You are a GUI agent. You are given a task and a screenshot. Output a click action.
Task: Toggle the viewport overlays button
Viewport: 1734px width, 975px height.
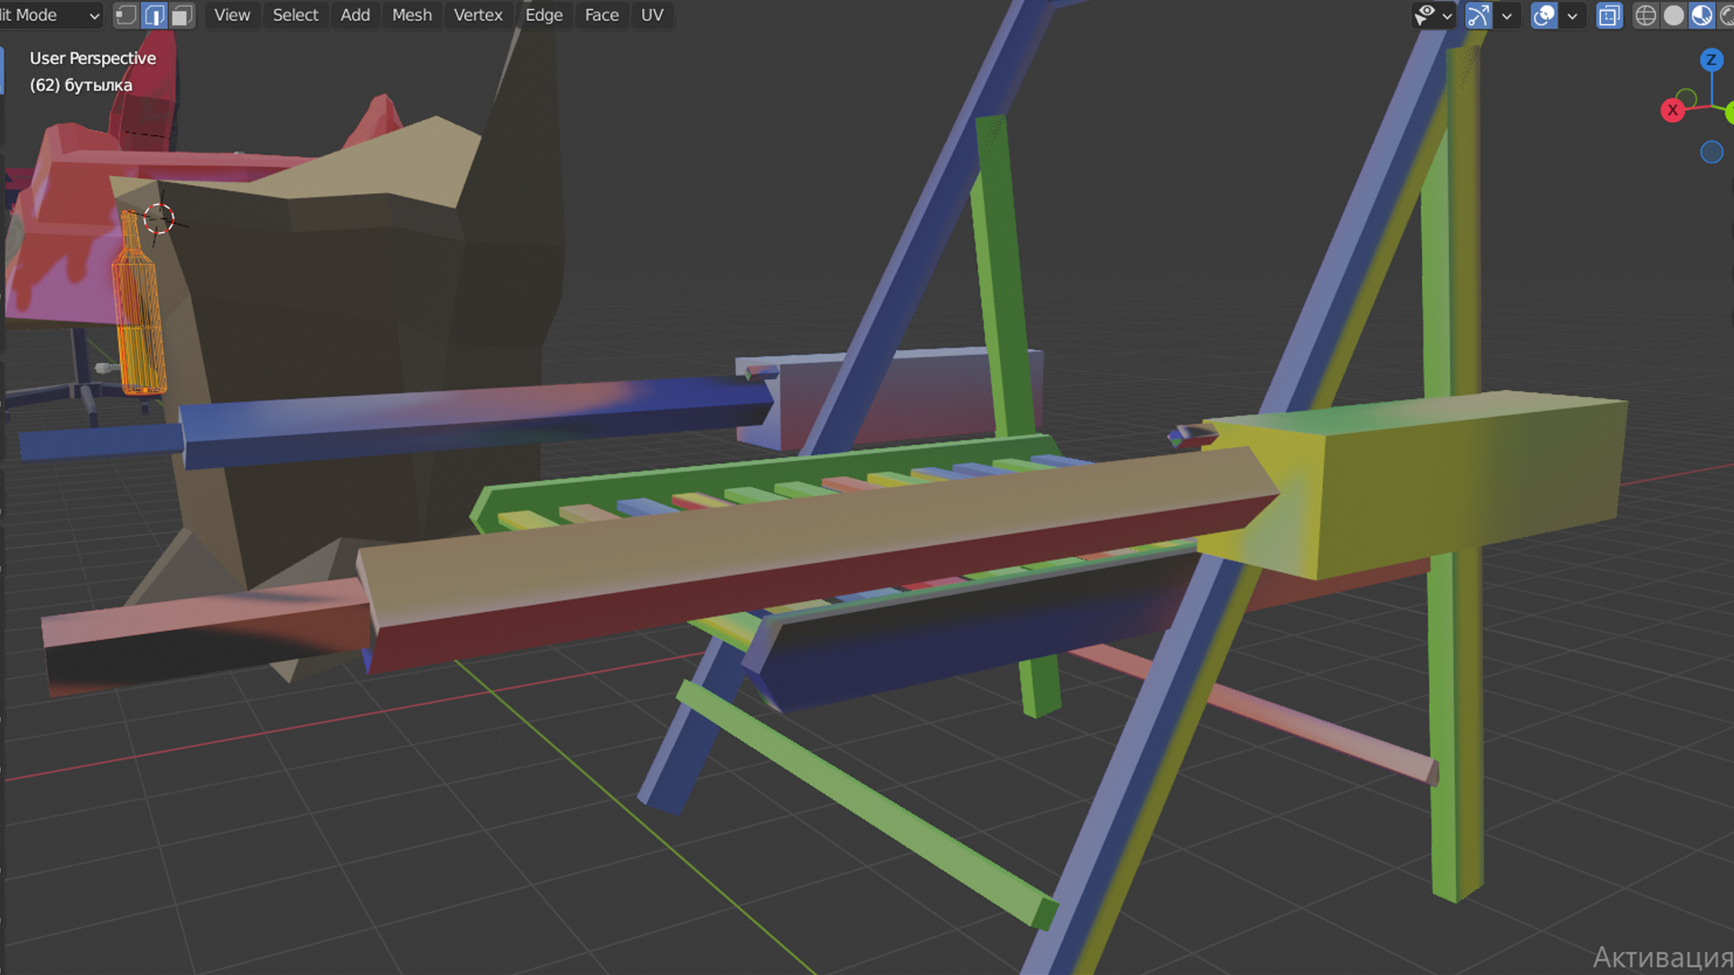(1544, 15)
